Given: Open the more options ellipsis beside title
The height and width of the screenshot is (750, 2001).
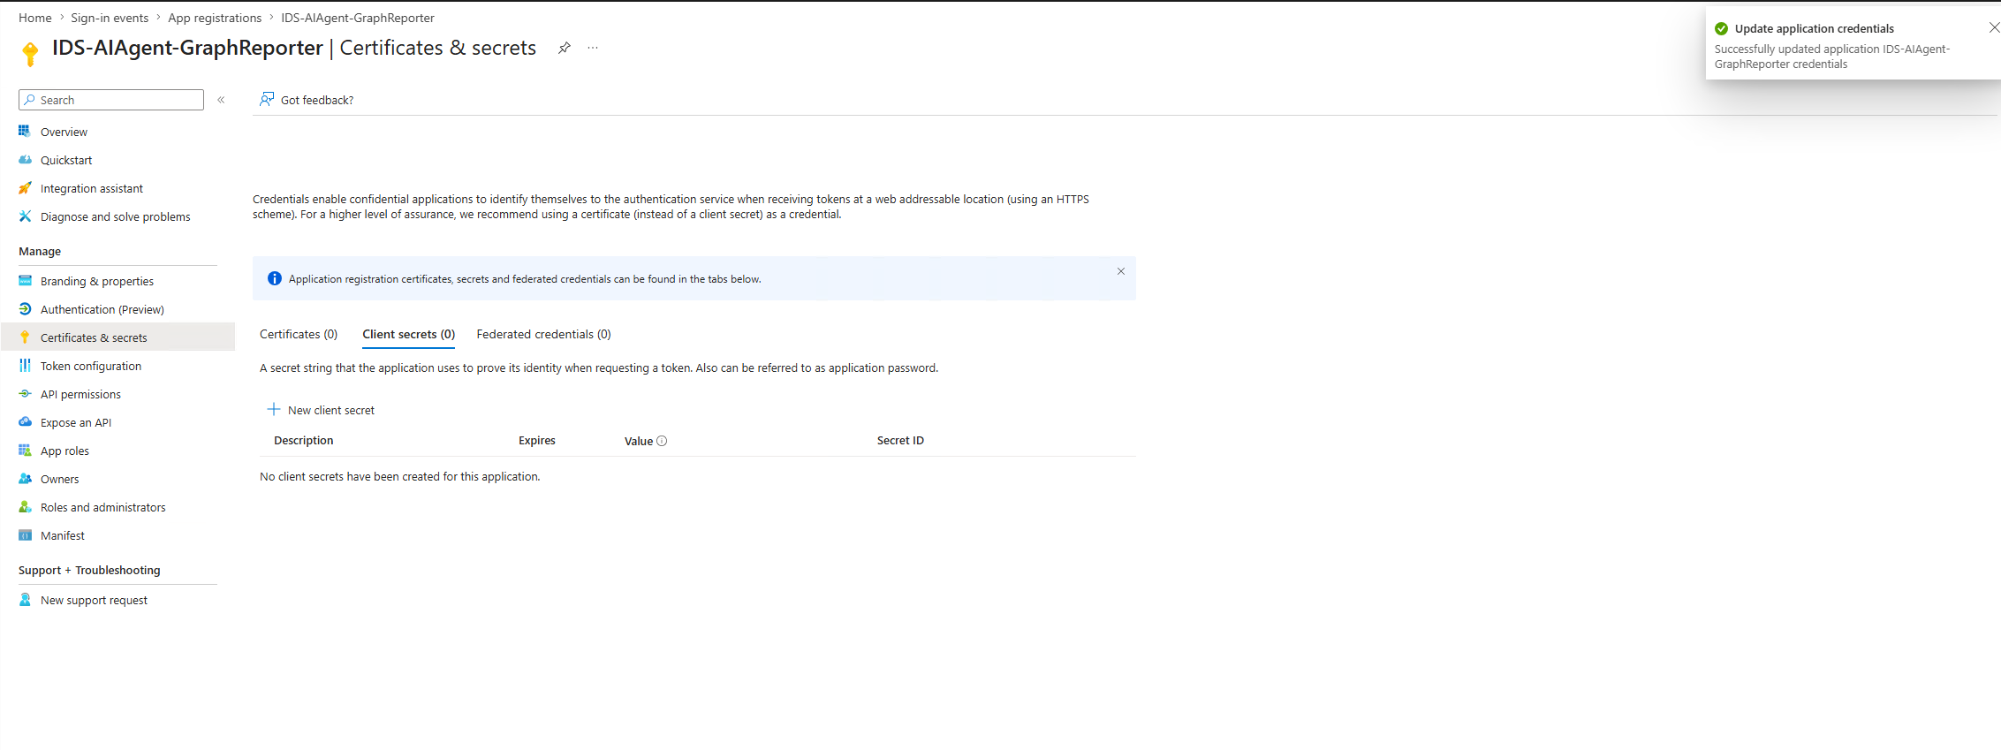Looking at the screenshot, I should (x=593, y=48).
